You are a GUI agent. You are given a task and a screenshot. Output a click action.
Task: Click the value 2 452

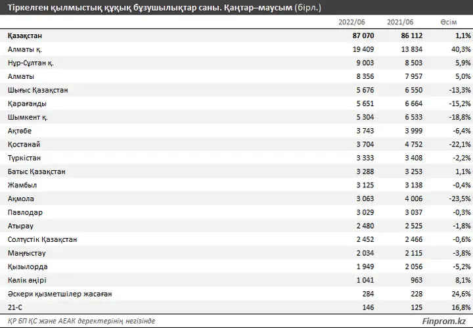click(365, 239)
